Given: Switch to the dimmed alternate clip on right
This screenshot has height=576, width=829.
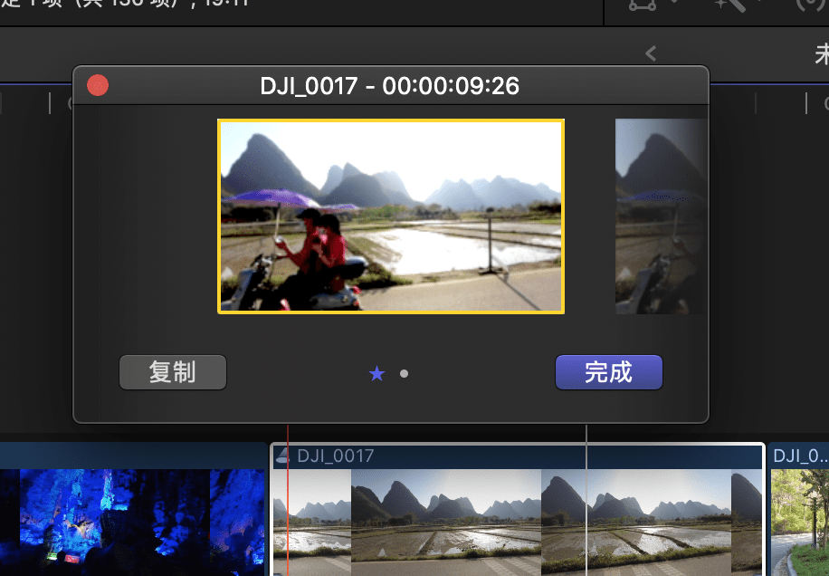Looking at the screenshot, I should pos(661,216).
